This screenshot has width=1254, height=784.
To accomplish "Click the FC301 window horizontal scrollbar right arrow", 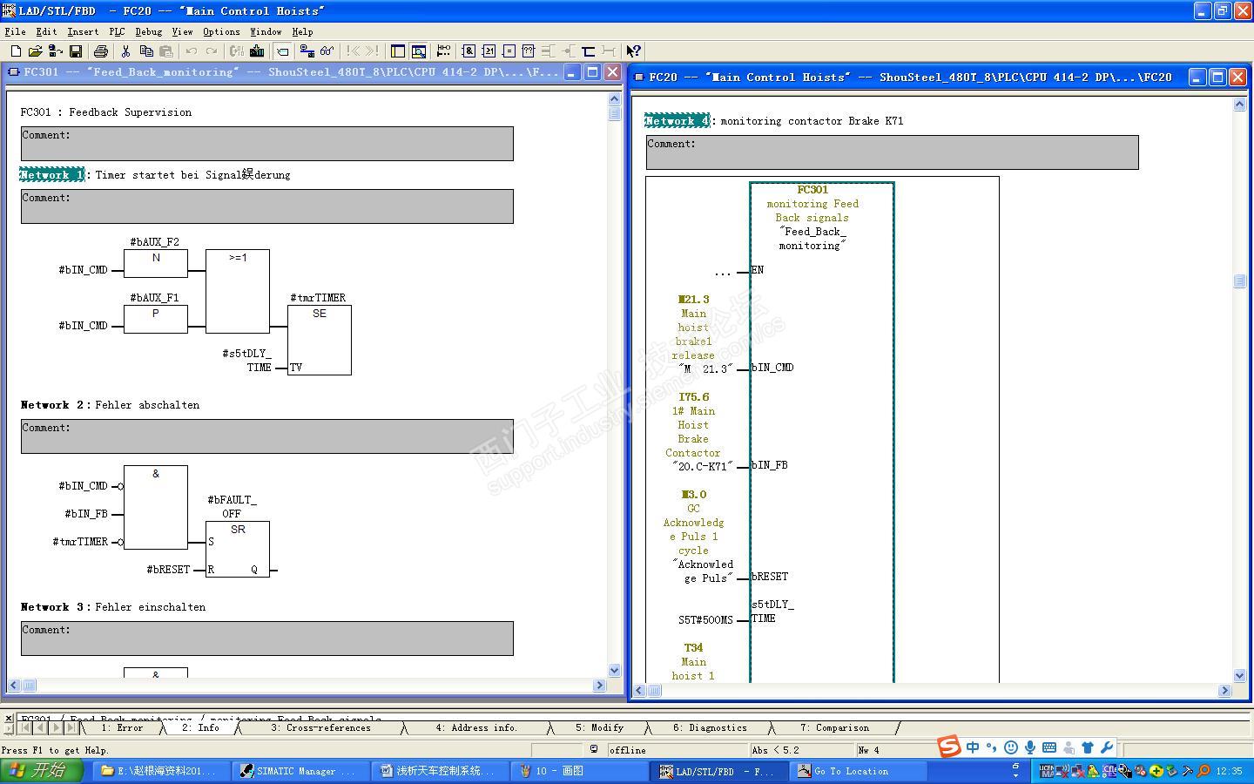I will 599,686.
